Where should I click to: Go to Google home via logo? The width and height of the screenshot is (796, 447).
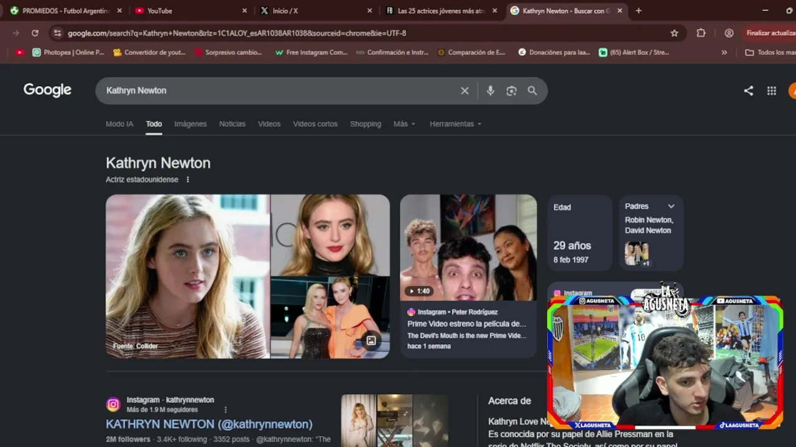click(47, 90)
